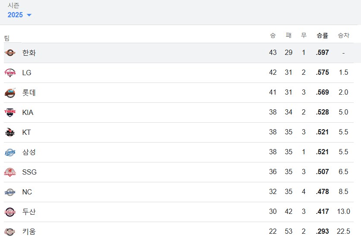The image size is (361, 248).
Task: Click the KIA Tigers team logo
Action: 10,112
